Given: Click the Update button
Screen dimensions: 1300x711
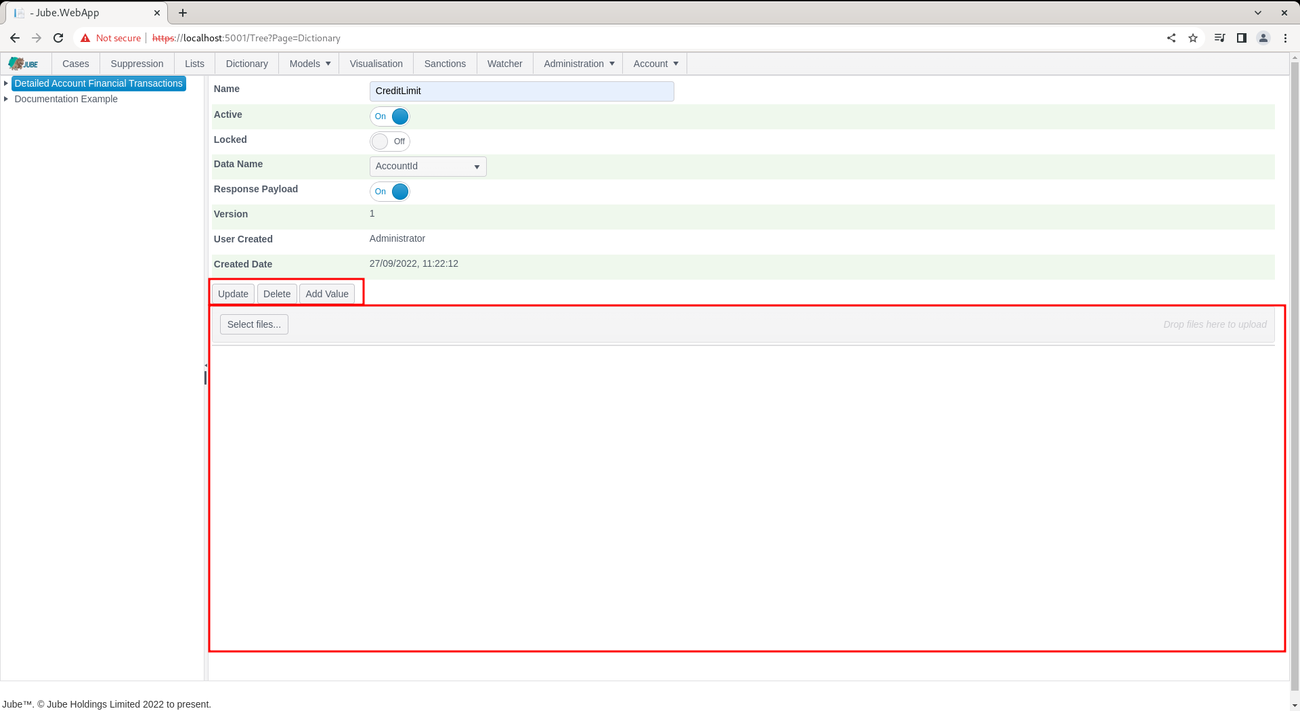Looking at the screenshot, I should click(233, 294).
